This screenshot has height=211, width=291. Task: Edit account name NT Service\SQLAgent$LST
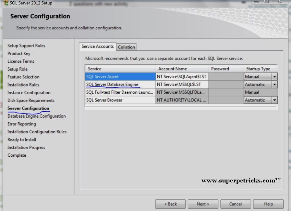(x=182, y=76)
